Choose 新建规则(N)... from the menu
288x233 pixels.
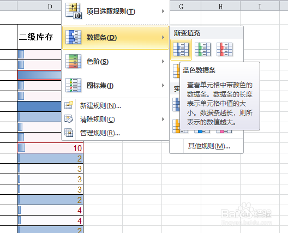tap(115, 106)
